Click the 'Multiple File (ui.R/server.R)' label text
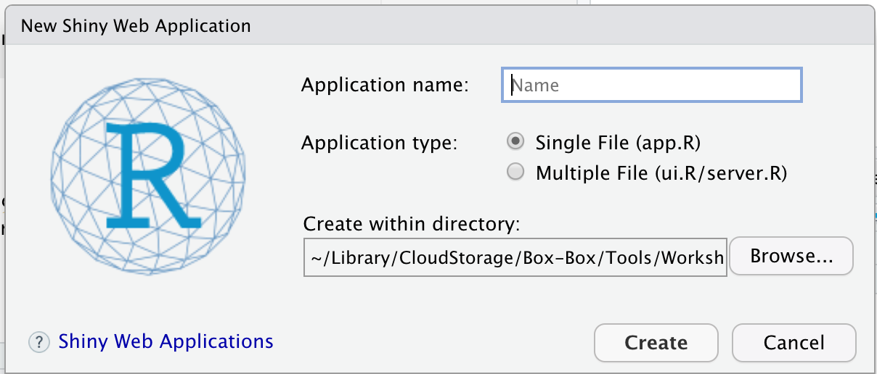The width and height of the screenshot is (877, 374). 661,173
